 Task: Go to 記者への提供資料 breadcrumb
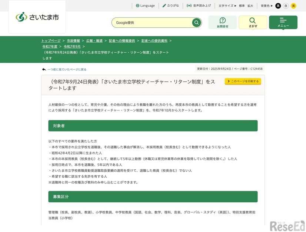click(x=154, y=41)
